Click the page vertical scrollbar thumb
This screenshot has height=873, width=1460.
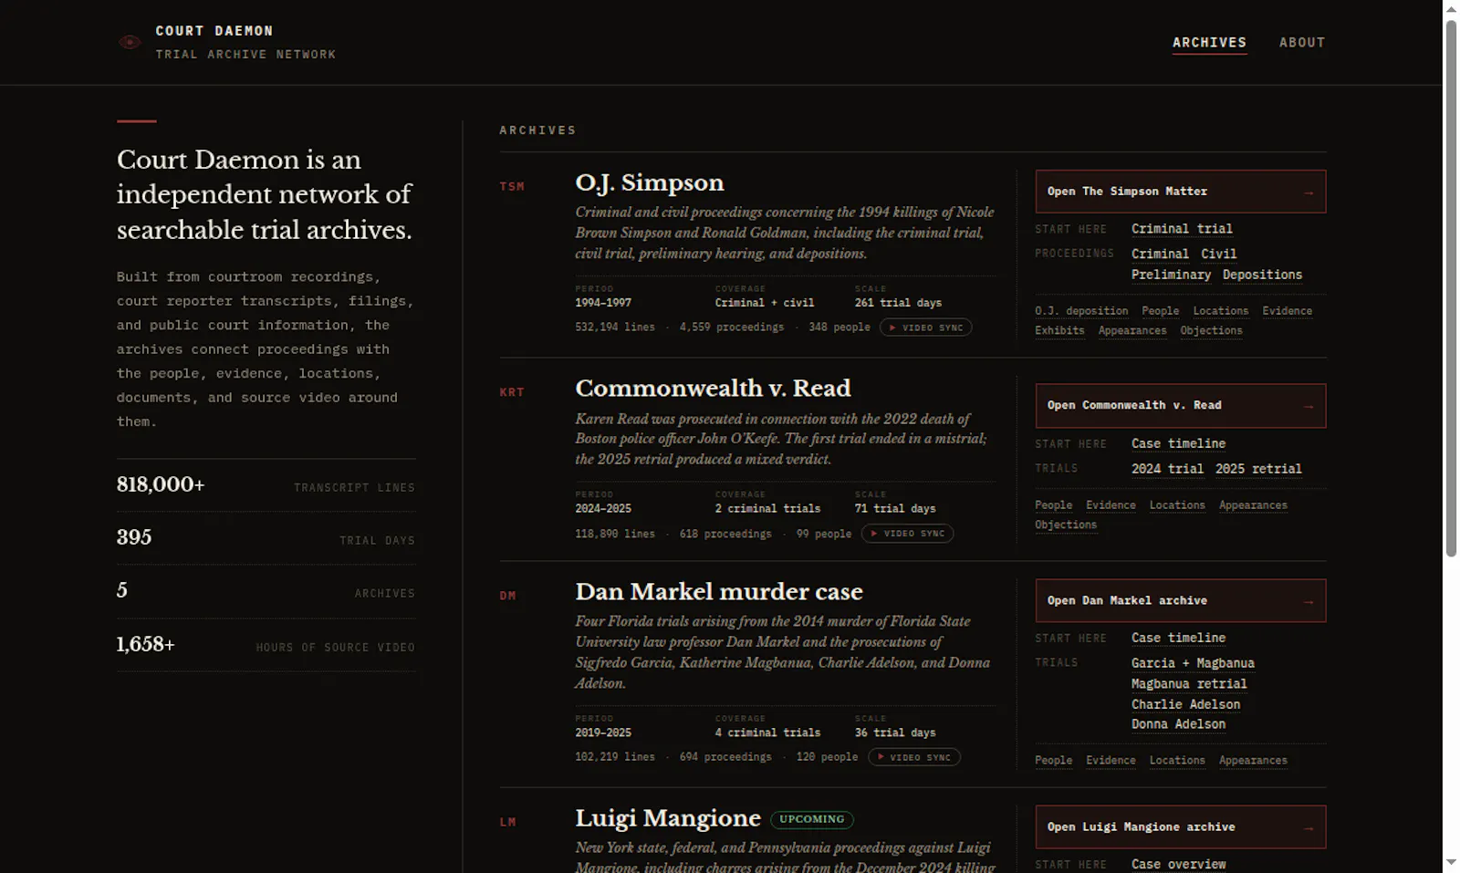pyautogui.click(x=1451, y=287)
